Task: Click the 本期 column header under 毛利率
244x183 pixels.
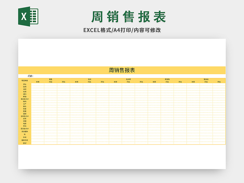Action: [115, 82]
